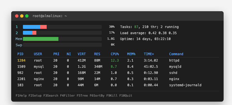232x105 pixels.
Task: Sort by the VIRT column header
Action: 82,54
